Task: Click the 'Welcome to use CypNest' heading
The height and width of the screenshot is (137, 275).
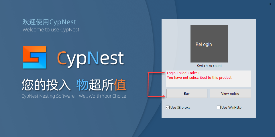Action: click(51, 29)
